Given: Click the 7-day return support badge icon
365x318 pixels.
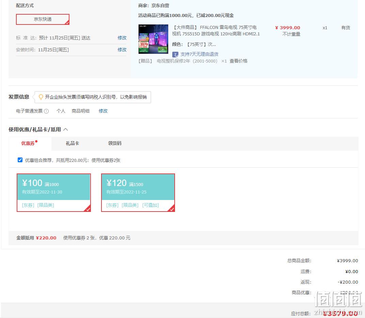Looking at the screenshot, I should click(175, 55).
